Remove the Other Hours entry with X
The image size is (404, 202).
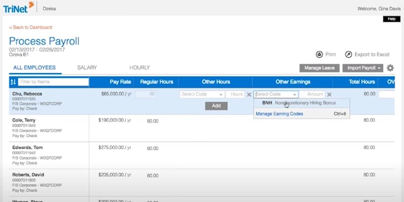(x=249, y=94)
